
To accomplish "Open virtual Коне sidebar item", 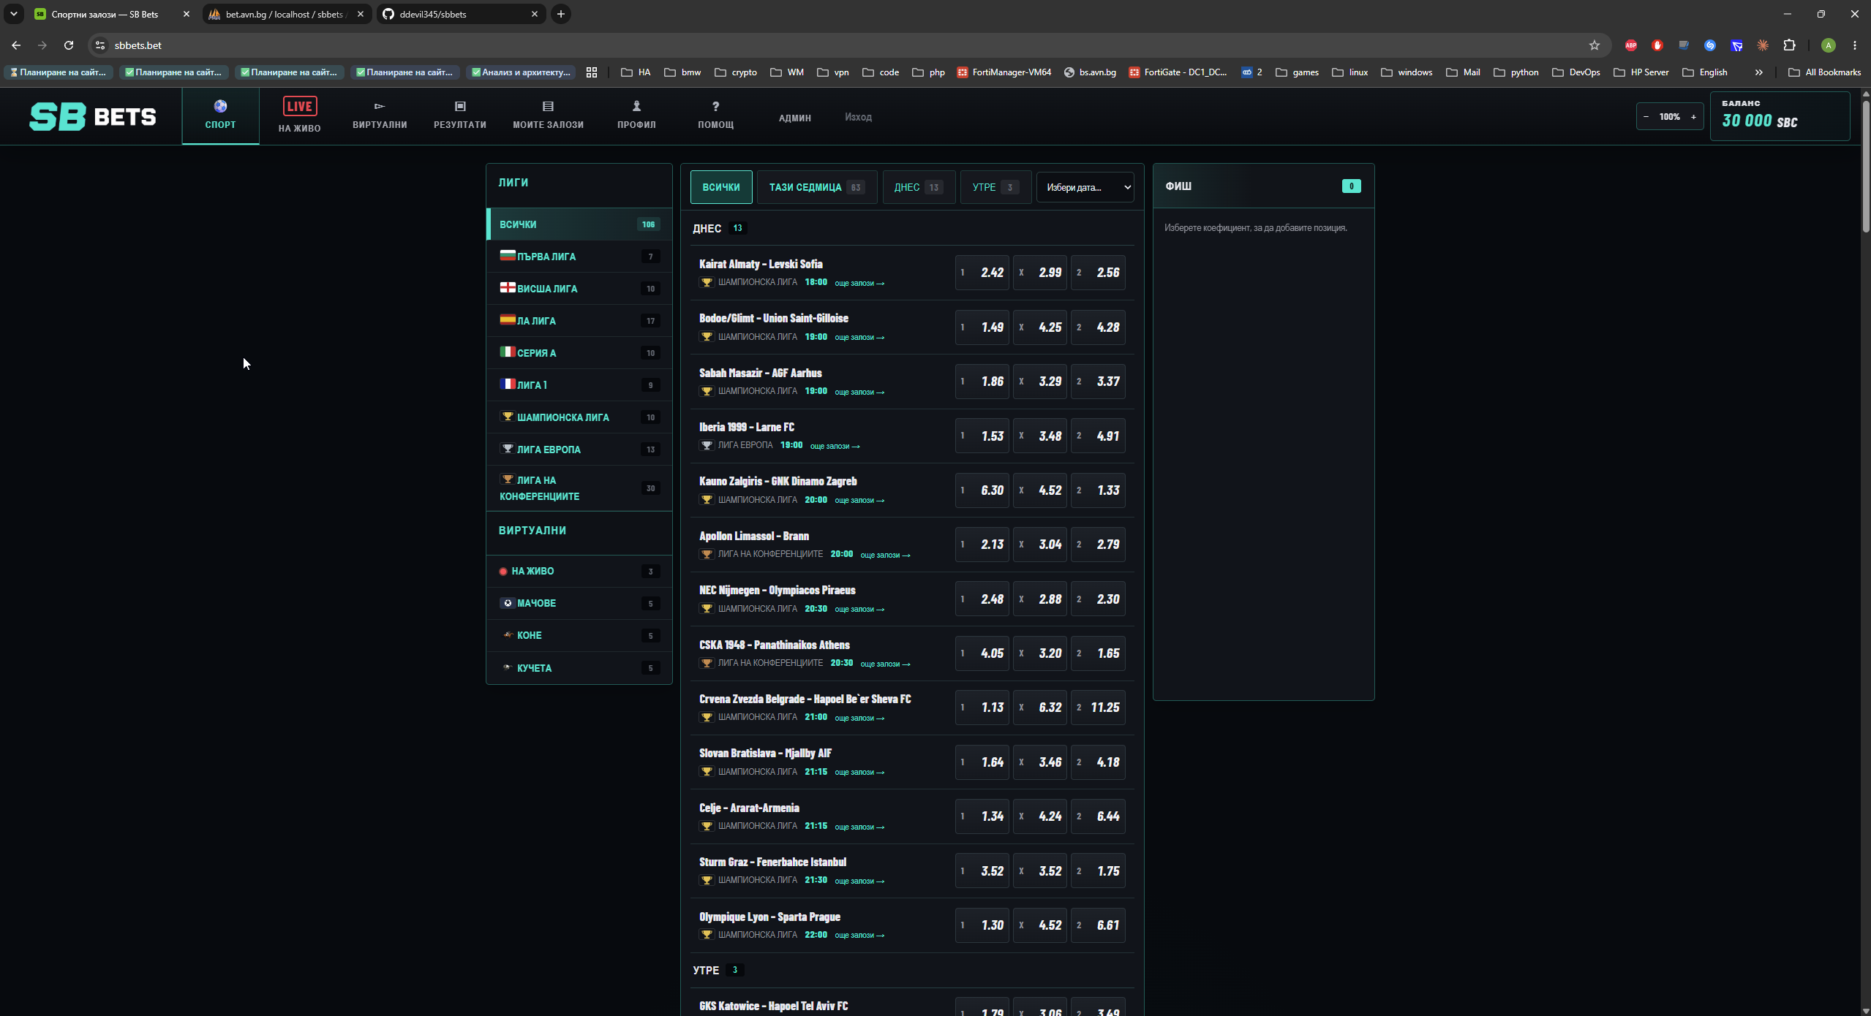I will point(579,635).
